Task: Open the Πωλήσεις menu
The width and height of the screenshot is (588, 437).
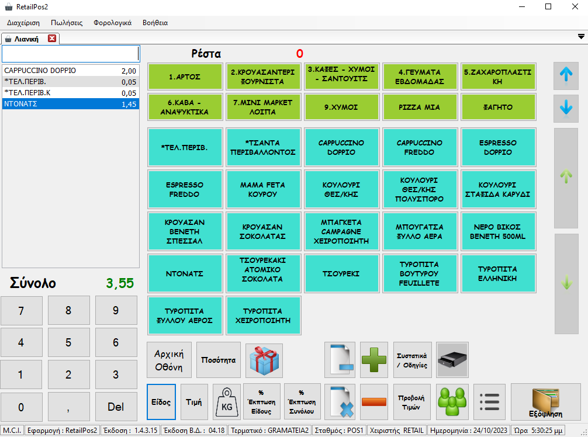Action: 67,23
